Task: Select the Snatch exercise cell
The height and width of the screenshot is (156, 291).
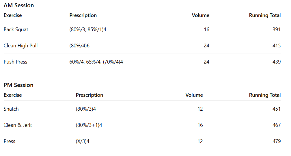Action: point(11,109)
